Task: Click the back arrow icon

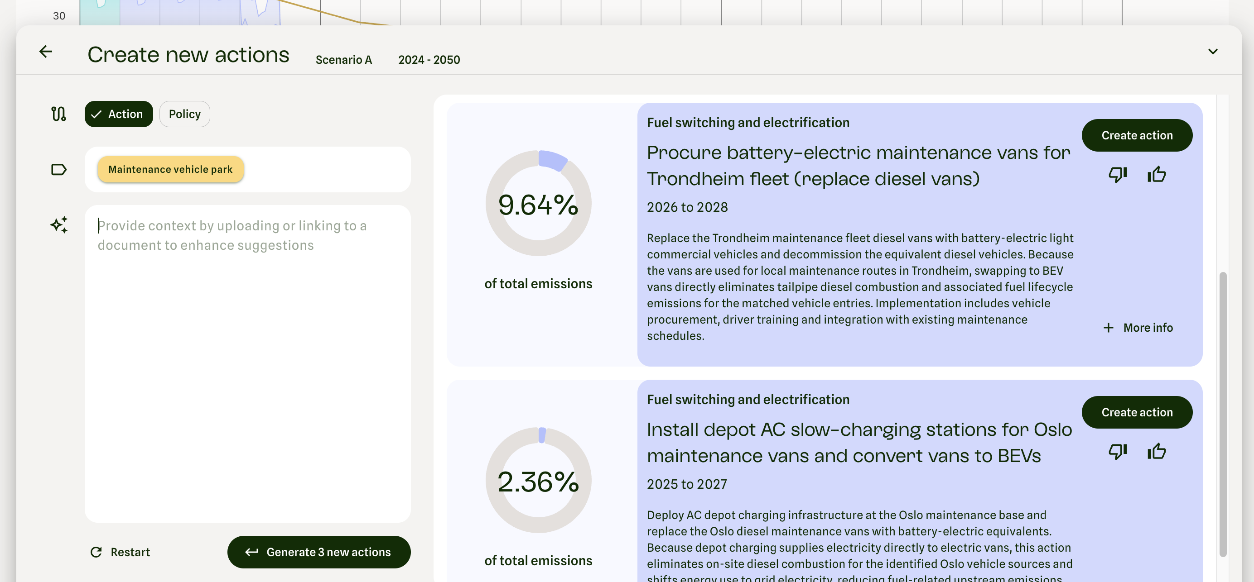Action: point(46,52)
